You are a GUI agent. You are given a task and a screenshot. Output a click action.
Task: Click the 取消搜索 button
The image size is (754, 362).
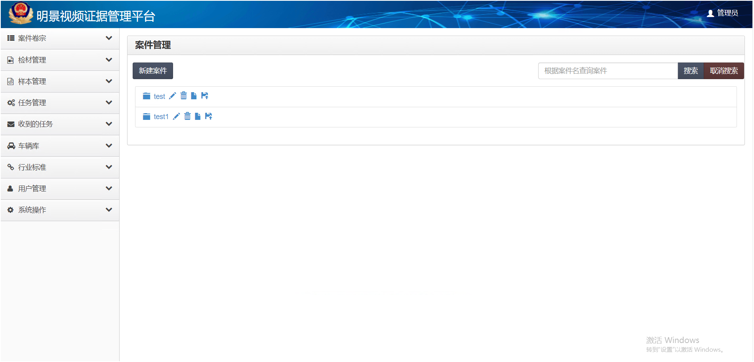click(724, 71)
